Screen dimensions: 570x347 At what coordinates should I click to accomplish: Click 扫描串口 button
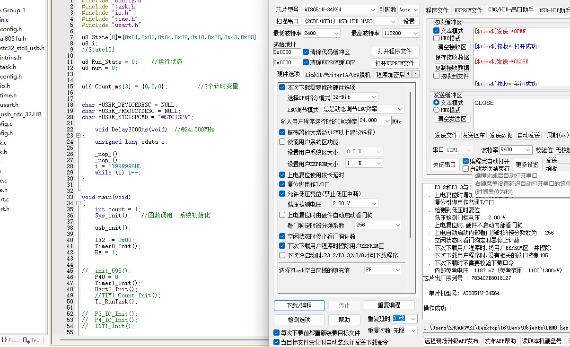point(287,21)
